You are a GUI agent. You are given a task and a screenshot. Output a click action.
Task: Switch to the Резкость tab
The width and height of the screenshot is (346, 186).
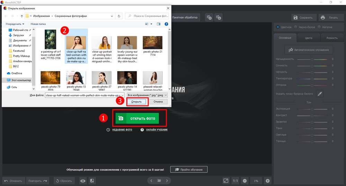(332, 38)
